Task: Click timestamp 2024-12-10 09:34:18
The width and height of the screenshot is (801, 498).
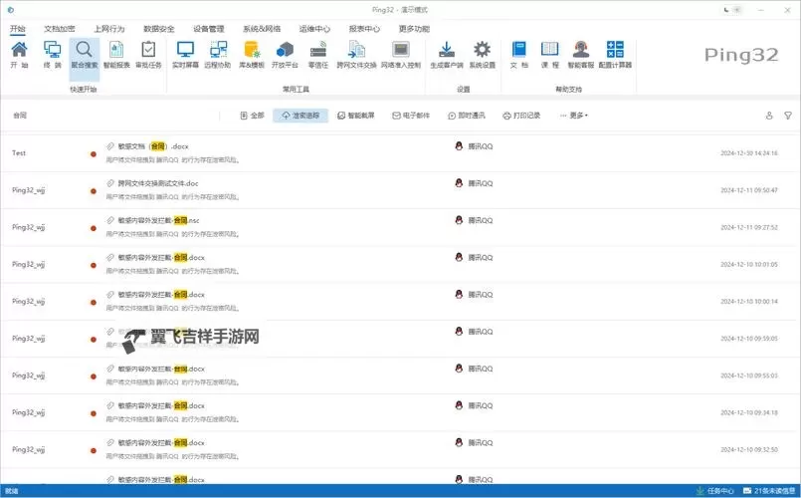Action: pos(749,412)
